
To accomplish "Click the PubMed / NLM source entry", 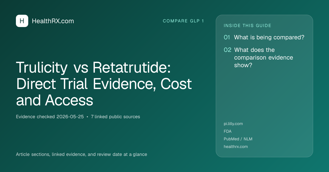I will pyautogui.click(x=238, y=139).
